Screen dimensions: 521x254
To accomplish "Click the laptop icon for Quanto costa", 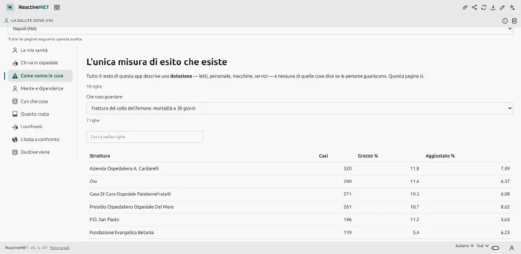I will point(15,114).
